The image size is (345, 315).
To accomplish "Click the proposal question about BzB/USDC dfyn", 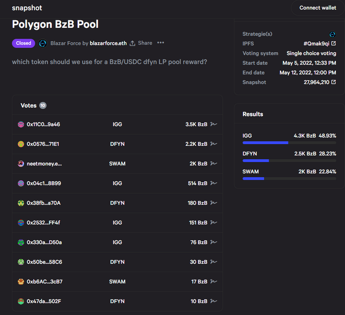I will tap(109, 62).
